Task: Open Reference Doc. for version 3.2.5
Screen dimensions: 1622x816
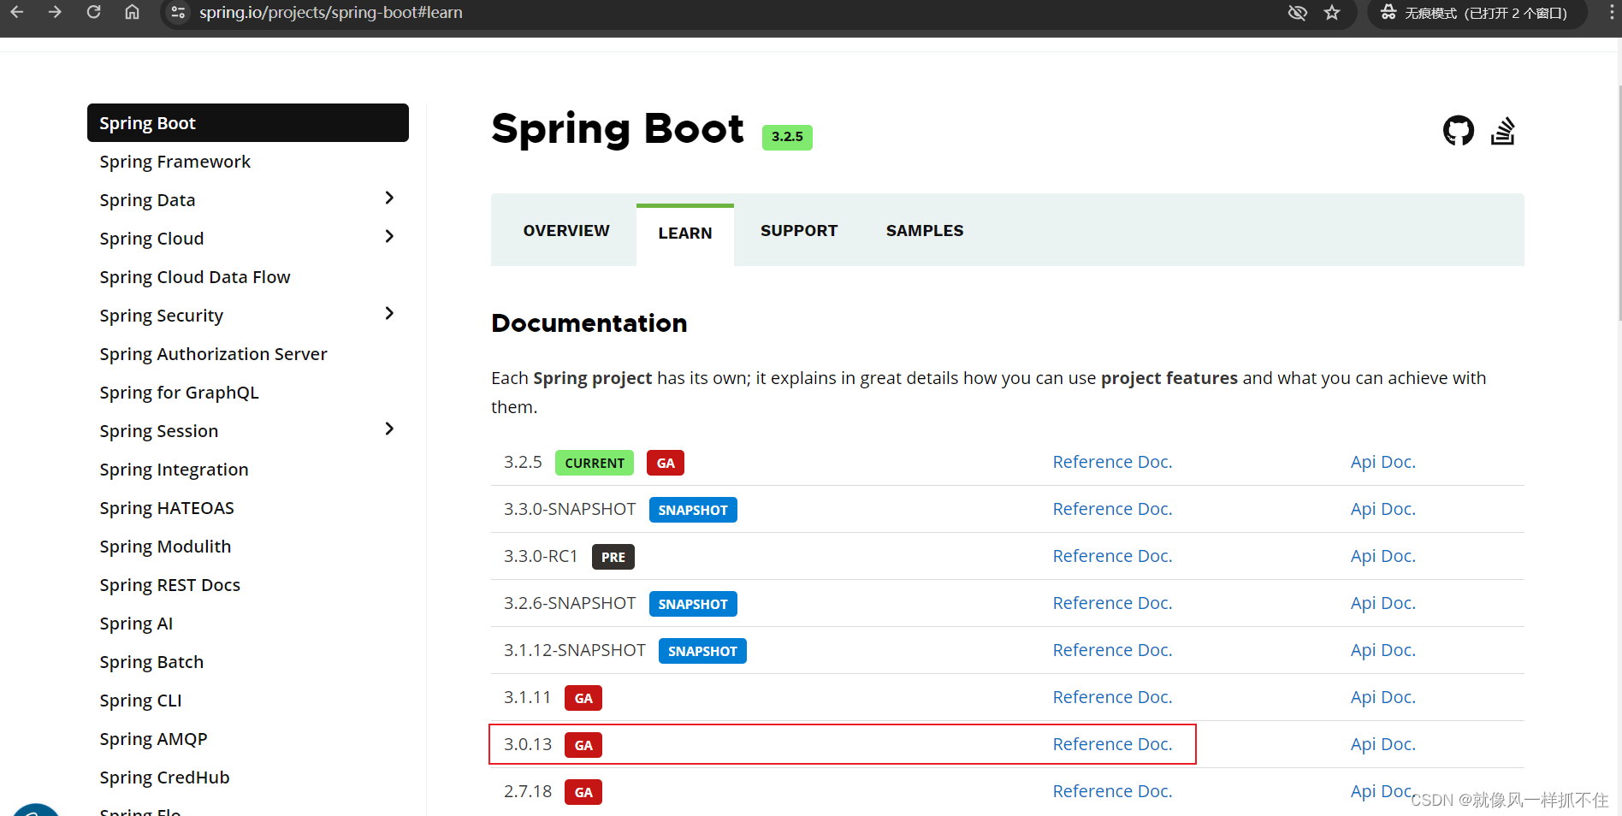Action: [x=1112, y=462]
